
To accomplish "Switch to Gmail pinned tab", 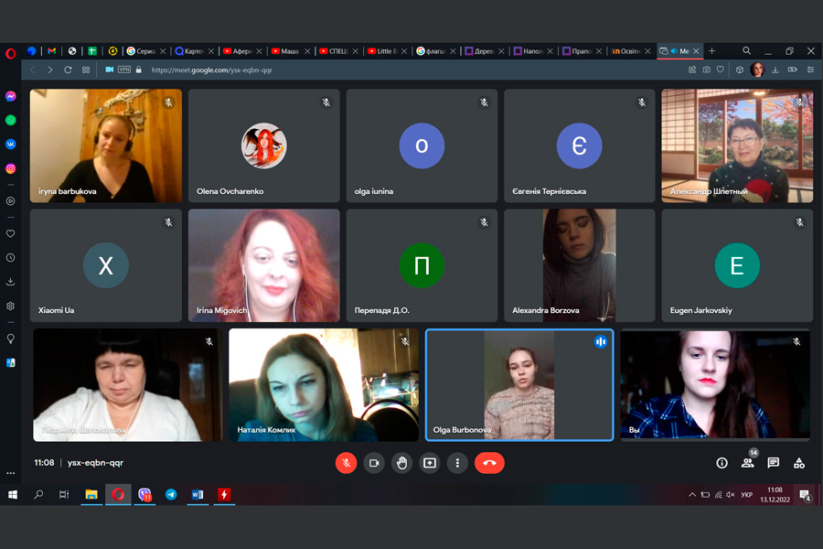I will pyautogui.click(x=51, y=51).
